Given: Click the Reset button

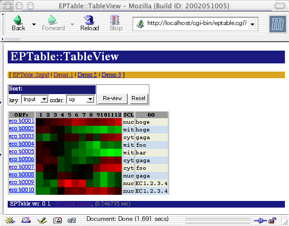Looking at the screenshot, I should tap(139, 99).
